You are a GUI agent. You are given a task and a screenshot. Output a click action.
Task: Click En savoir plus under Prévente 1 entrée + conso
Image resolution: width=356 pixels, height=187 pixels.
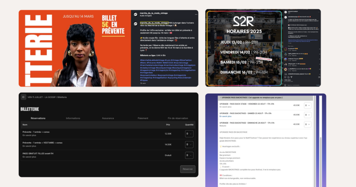click(x=29, y=135)
